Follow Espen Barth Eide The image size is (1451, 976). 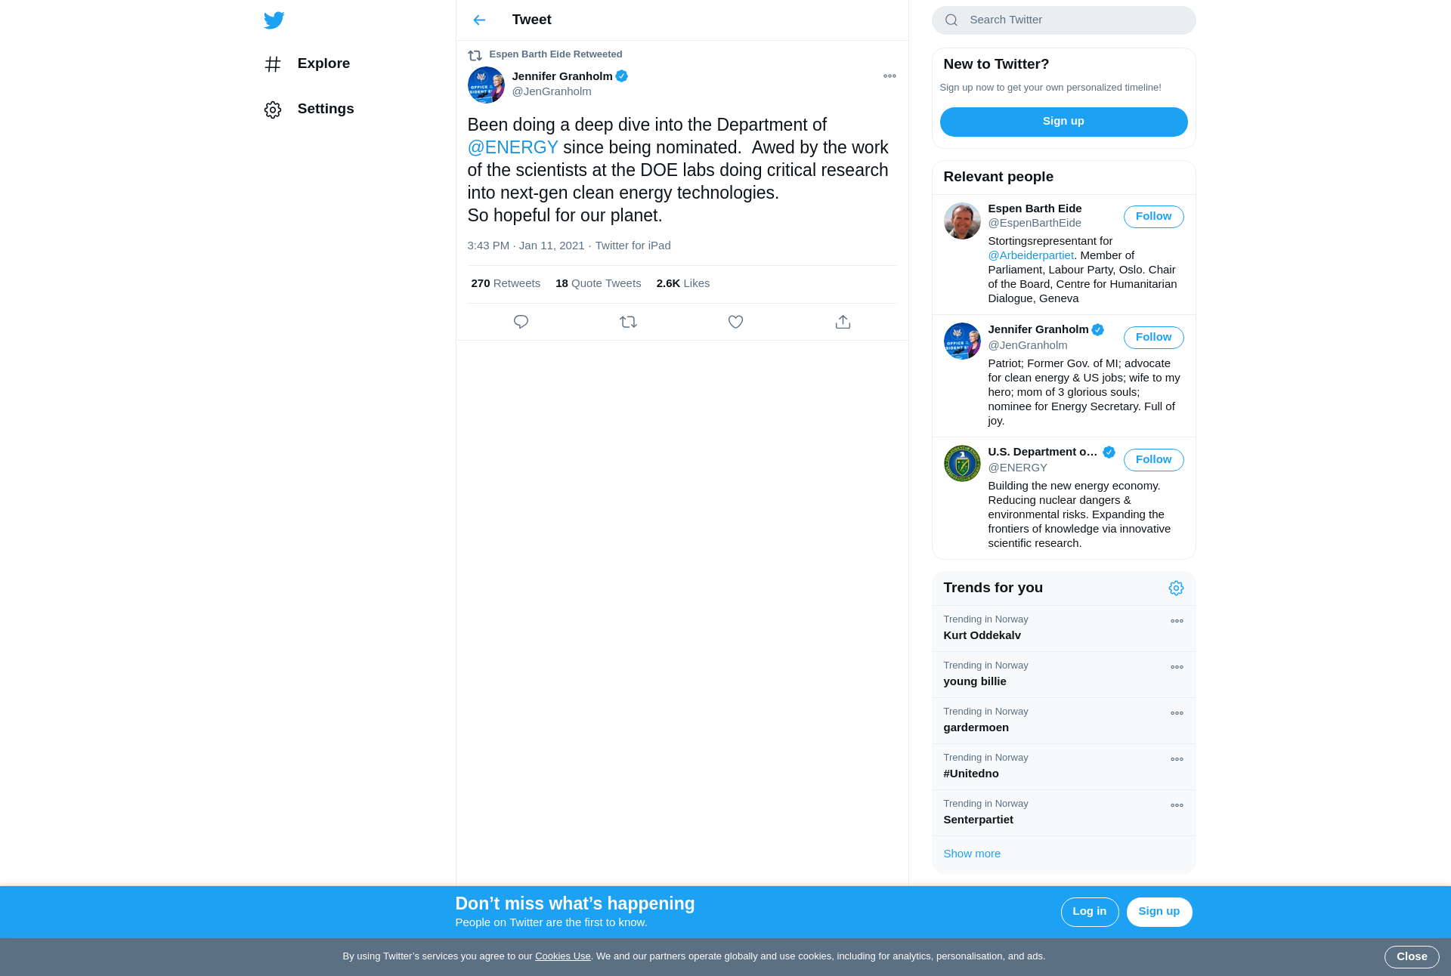(1153, 217)
